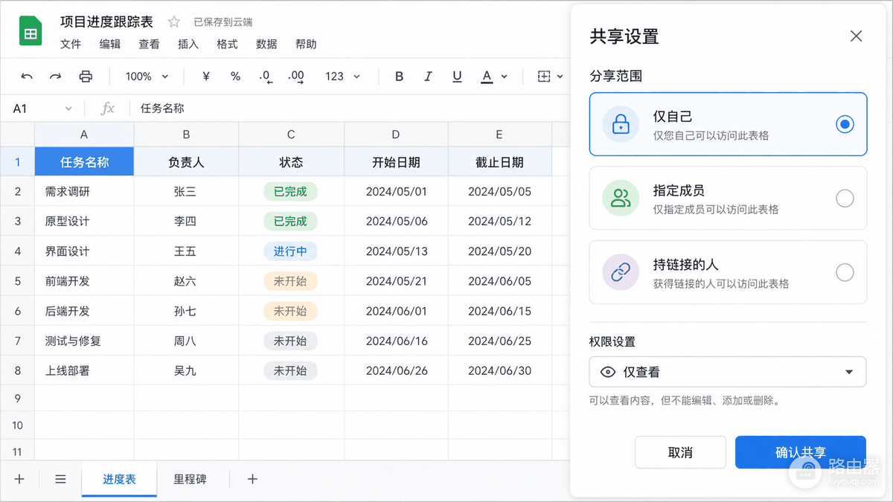Viewport: 893px width, 502px height.
Task: Decrease decimal places
Action: click(265, 77)
